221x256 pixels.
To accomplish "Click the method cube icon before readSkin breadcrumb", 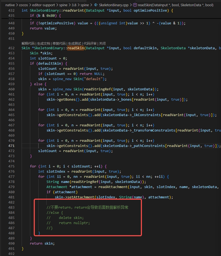I will [135, 5].
